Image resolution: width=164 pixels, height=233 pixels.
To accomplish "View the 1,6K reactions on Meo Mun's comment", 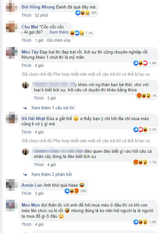I will click(x=145, y=222).
